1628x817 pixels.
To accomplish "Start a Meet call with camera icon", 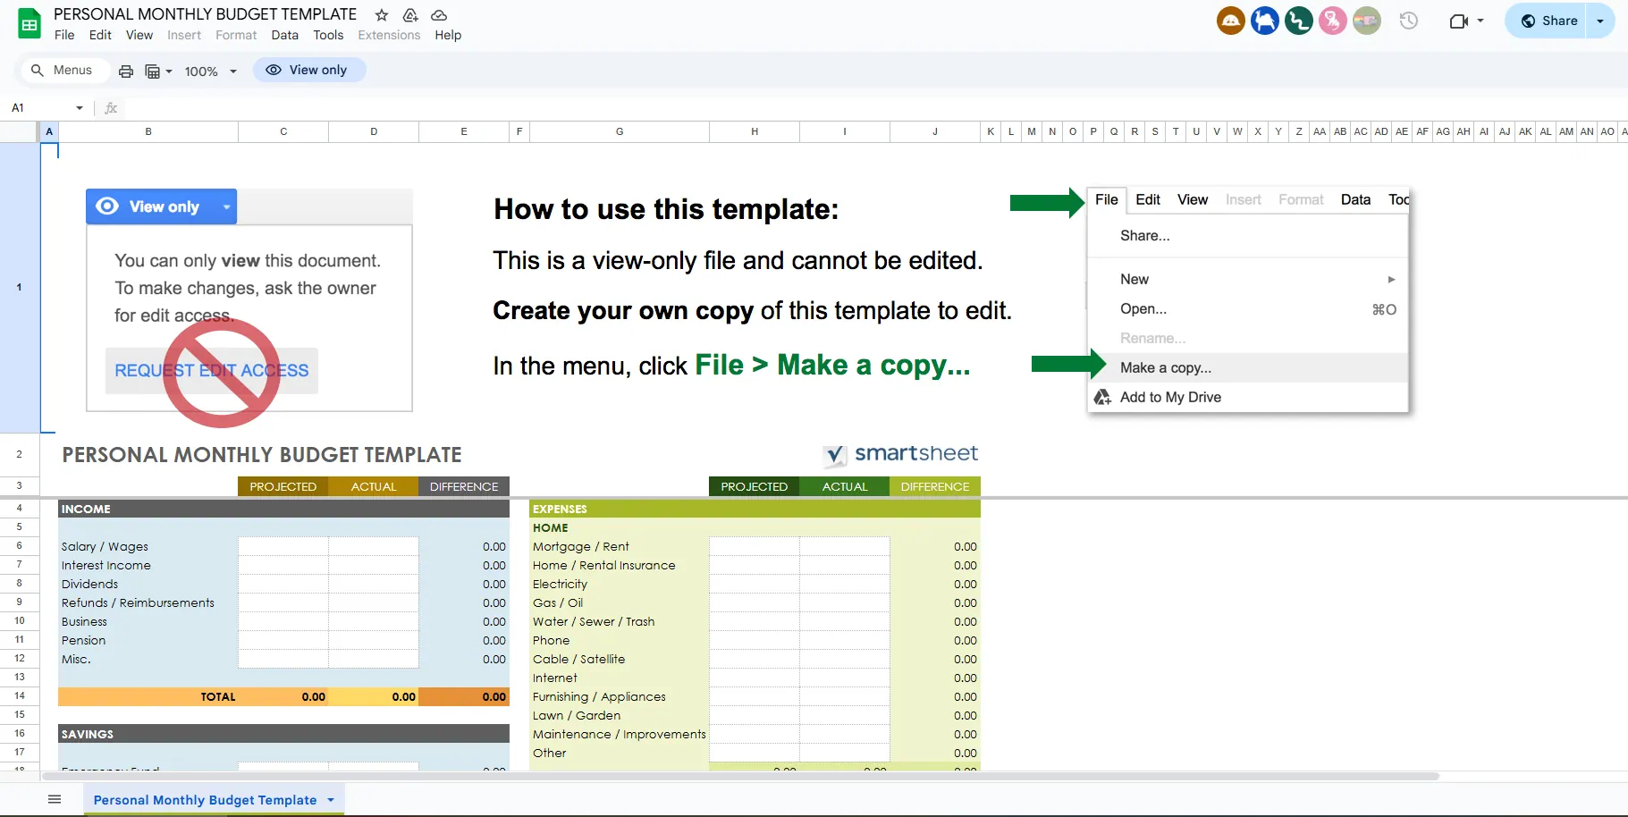I will coord(1465,21).
